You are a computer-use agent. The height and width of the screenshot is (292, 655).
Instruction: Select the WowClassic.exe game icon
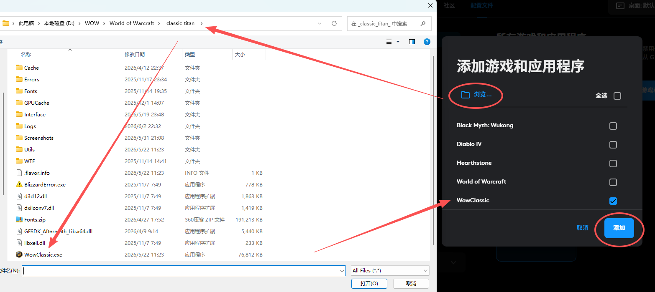[x=19, y=254]
